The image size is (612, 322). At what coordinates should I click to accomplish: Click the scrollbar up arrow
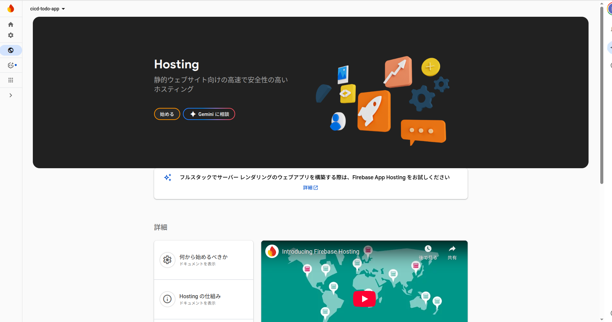coord(602,4)
